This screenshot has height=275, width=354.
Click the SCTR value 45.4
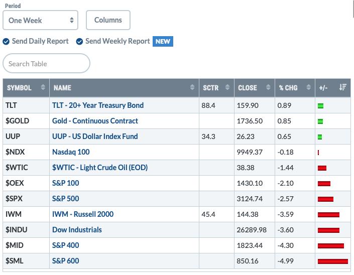(x=208, y=214)
